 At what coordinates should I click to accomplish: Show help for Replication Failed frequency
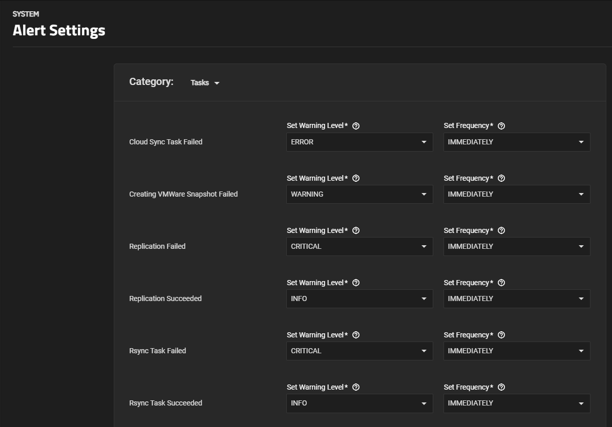click(501, 230)
